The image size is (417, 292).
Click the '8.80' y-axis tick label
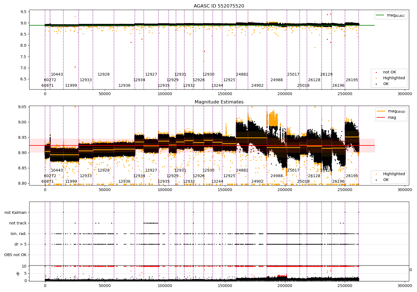[22, 184]
